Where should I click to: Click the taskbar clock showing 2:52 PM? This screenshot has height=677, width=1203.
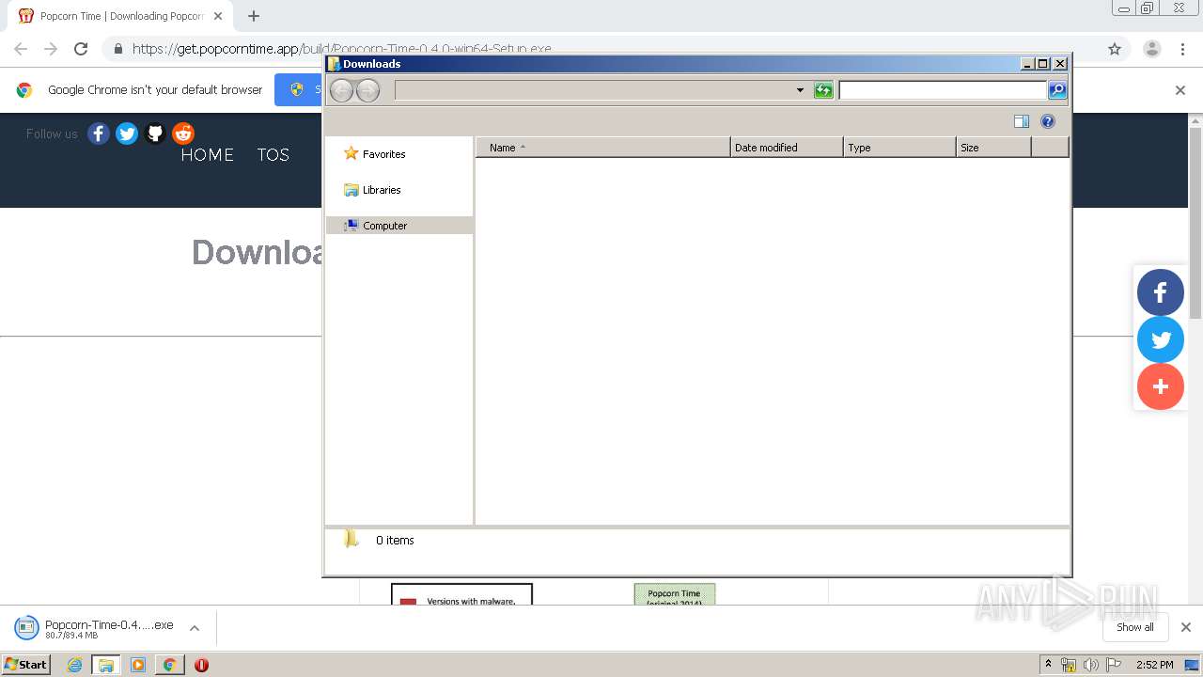(1154, 665)
